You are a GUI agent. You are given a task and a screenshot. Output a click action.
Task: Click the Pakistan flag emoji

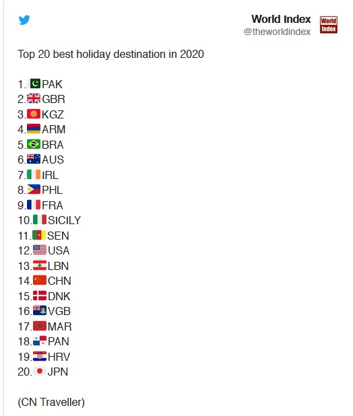tap(34, 83)
